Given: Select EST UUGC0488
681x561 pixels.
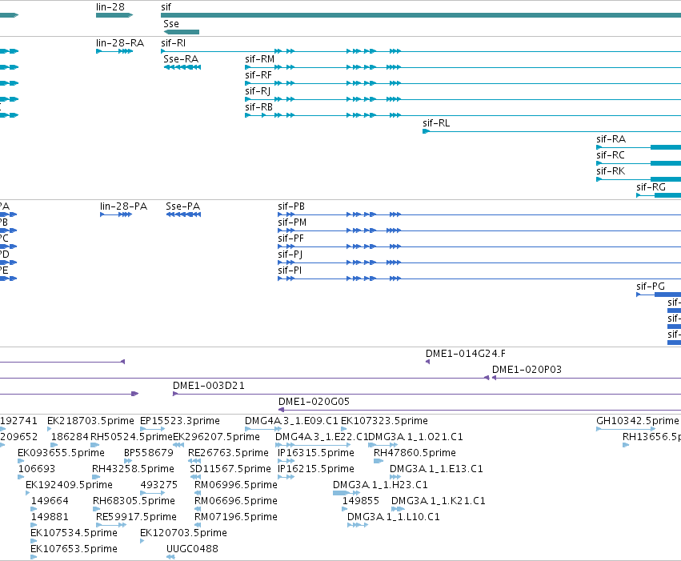Looking at the screenshot, I should click(192, 550).
